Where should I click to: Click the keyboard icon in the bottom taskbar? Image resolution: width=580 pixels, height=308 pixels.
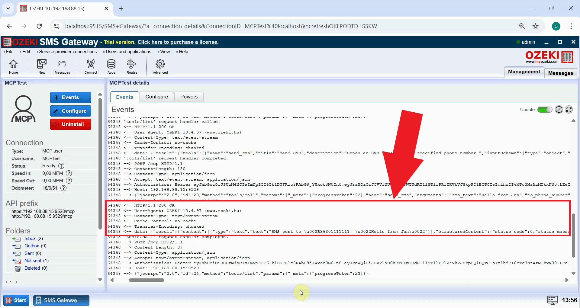point(553,300)
